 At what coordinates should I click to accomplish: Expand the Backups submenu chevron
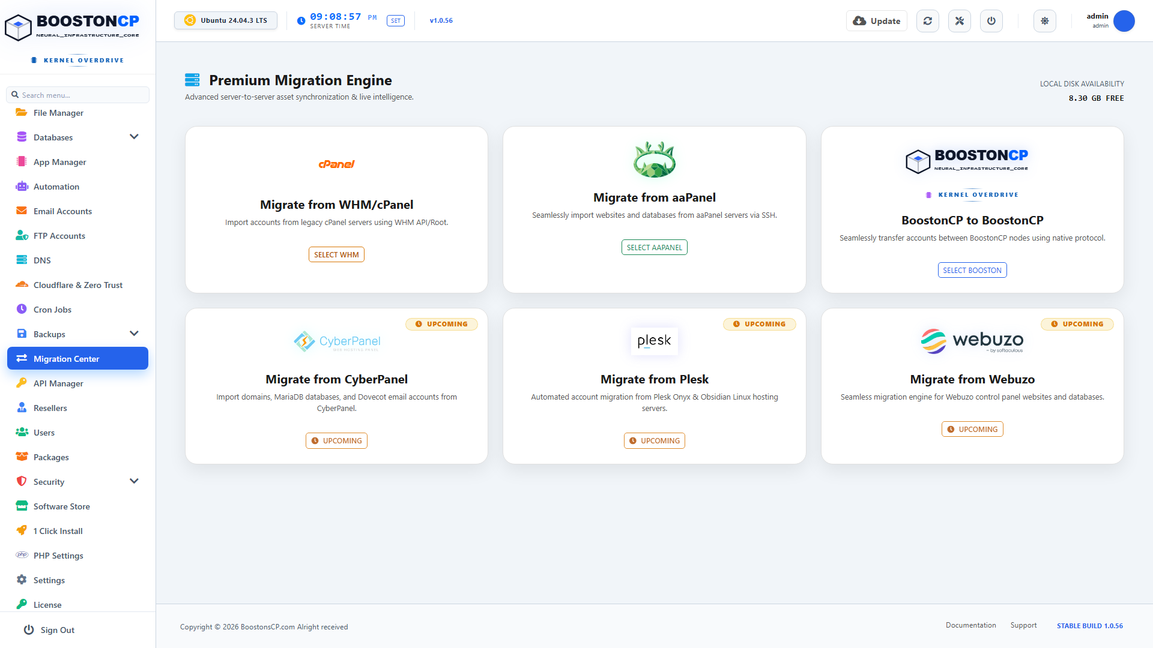pyautogui.click(x=134, y=334)
